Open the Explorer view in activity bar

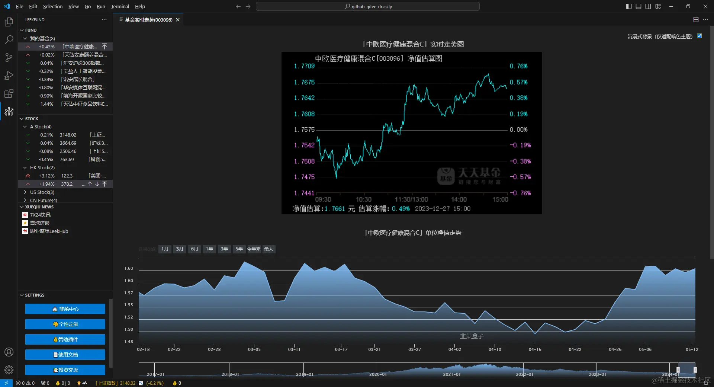[x=9, y=22]
